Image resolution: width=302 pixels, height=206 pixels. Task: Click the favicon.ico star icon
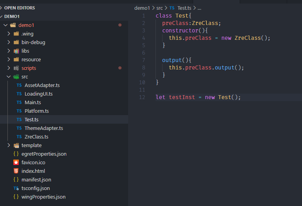tap(16, 162)
